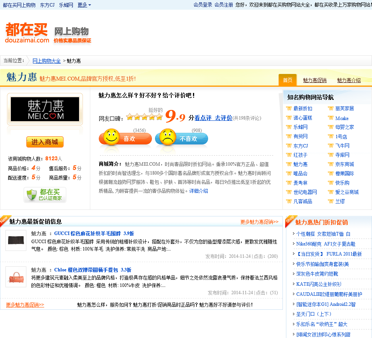Screen dimensions: 372x338
Task: Open FURLA 2011最新 promotion link
Action: point(329,254)
